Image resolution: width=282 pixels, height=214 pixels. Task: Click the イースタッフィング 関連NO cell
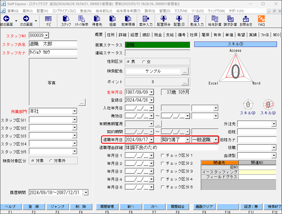[x=257, y=172]
